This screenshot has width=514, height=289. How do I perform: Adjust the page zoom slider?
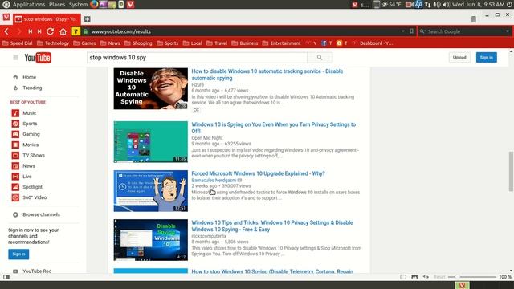(472, 277)
